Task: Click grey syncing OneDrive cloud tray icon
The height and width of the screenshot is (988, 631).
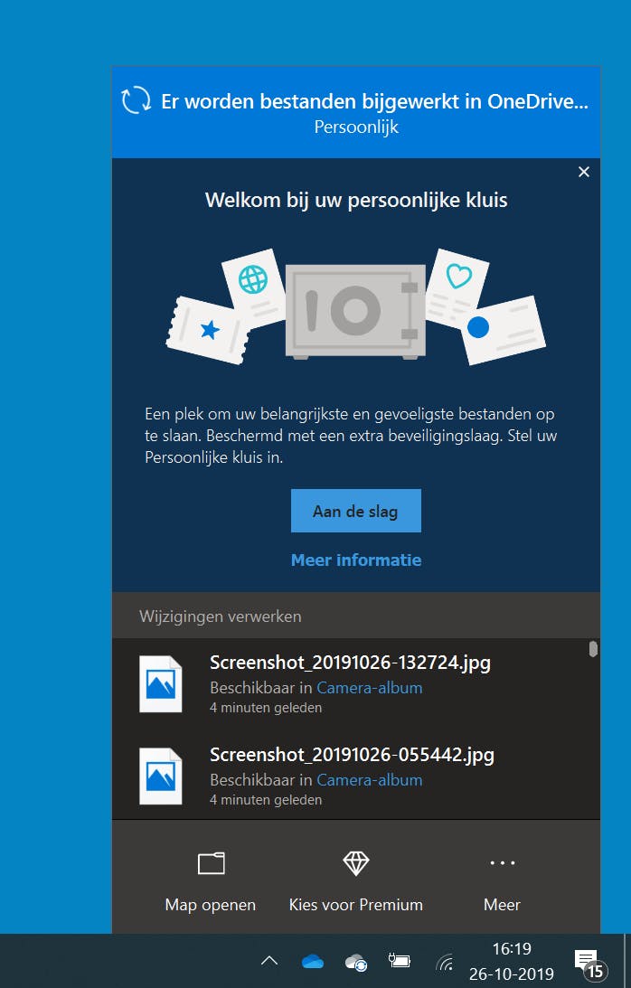Action: (356, 962)
